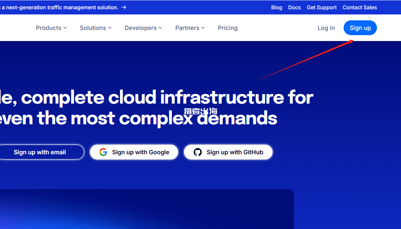
Task: Click the arrow after the traffic management announcement
Action: pyautogui.click(x=124, y=7)
